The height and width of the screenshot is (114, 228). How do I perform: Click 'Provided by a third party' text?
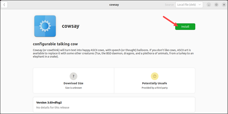coord(154,88)
